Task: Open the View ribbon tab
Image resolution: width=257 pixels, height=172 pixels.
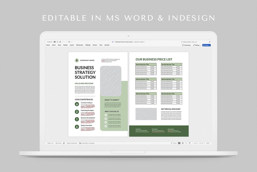Action: coord(101,45)
